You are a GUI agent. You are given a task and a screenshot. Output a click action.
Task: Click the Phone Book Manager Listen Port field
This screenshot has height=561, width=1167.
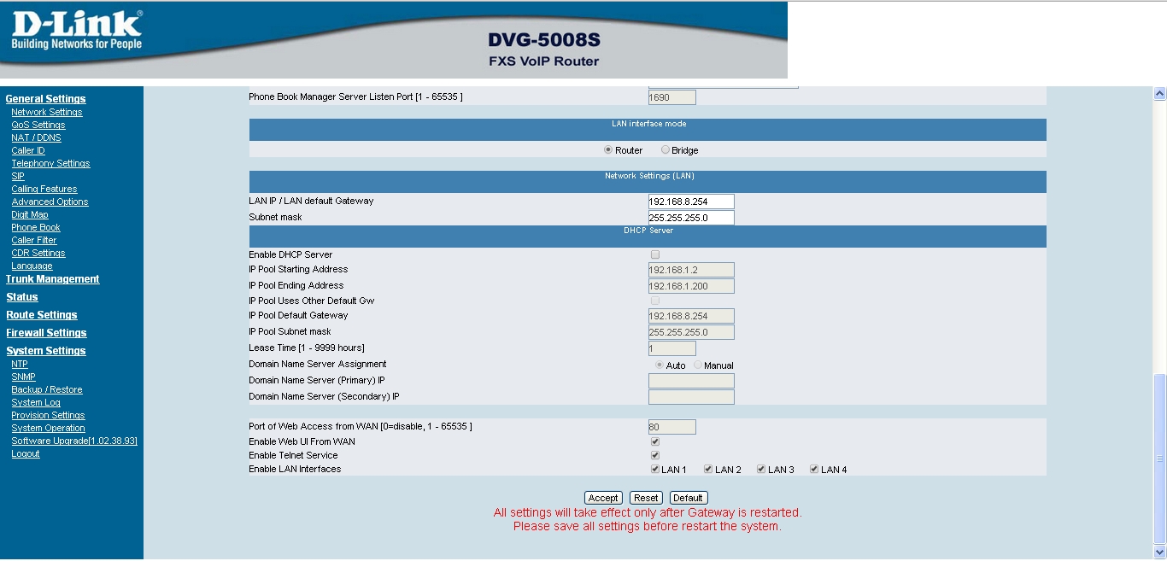672,97
